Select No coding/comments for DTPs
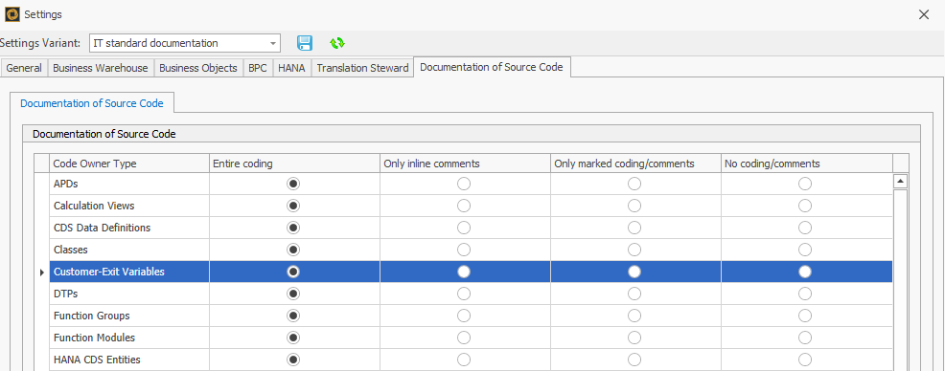The image size is (945, 371). point(804,294)
